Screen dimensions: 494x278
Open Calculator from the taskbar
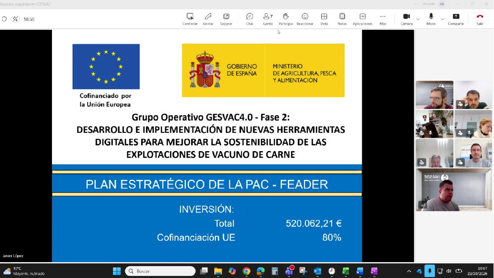(275, 271)
